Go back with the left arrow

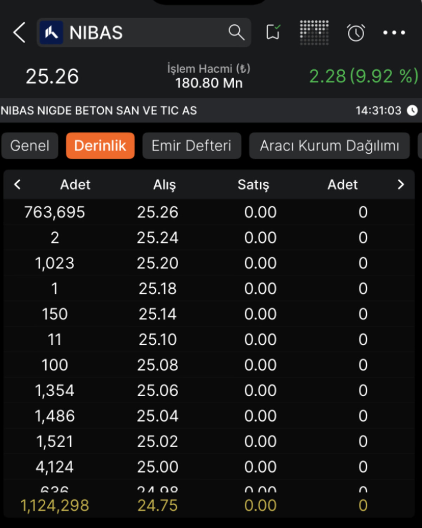tap(19, 33)
